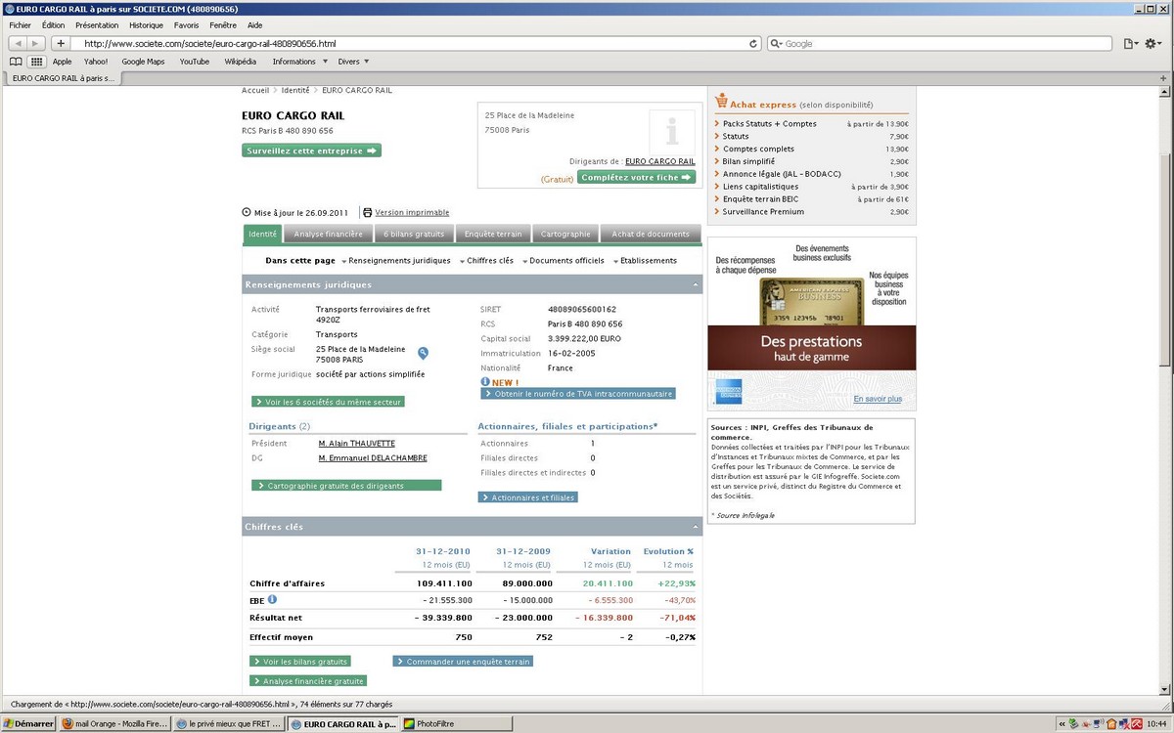
Task: Switch to the Cartographie tab
Action: (565, 234)
